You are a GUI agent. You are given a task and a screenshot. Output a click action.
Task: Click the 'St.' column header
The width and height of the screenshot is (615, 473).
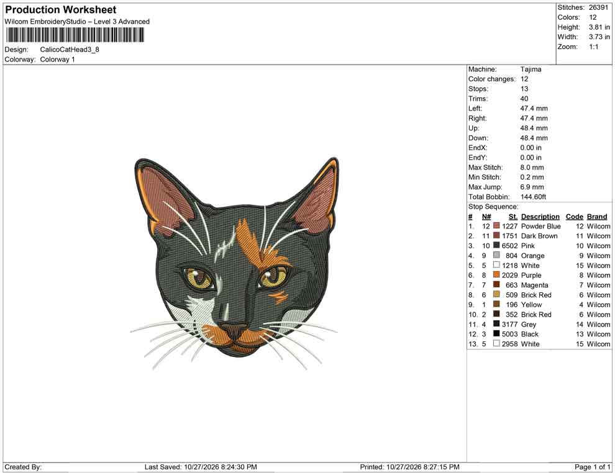click(513, 217)
